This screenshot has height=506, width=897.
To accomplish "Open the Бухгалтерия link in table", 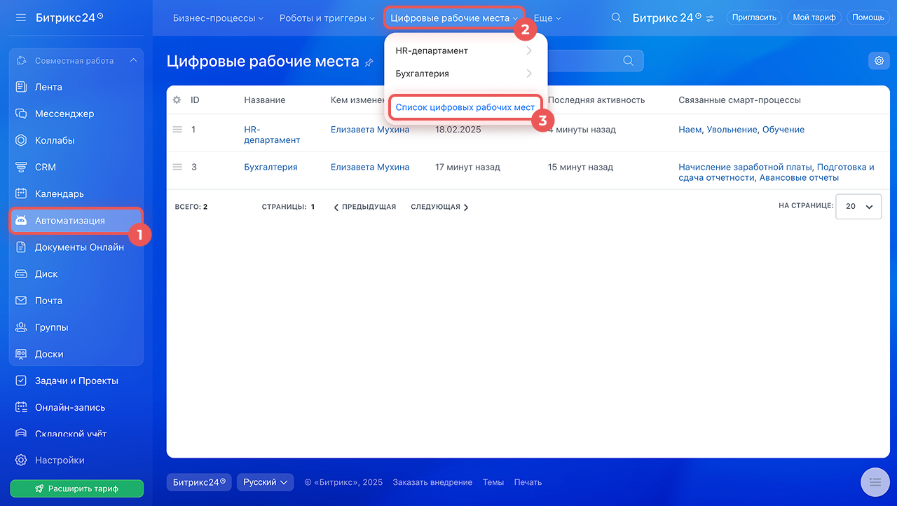I will click(x=271, y=167).
